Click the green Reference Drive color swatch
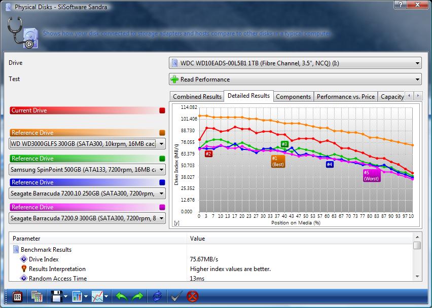The width and height of the screenshot is (432, 308). click(x=162, y=159)
